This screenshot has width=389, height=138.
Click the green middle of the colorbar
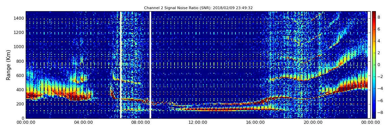coord(374,65)
